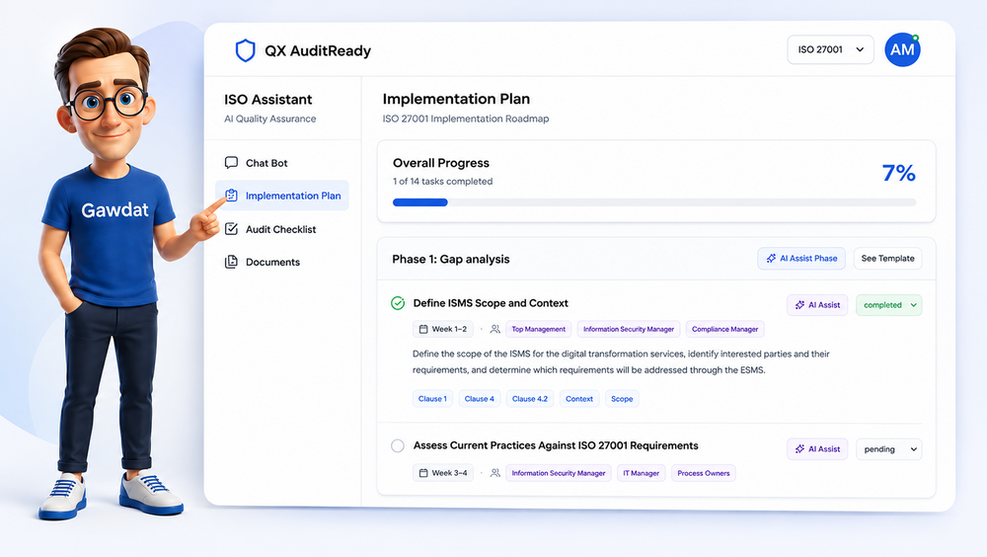Click Information Security Manager tag under Define ISMS Scope
The height and width of the screenshot is (557, 987).
pos(628,329)
